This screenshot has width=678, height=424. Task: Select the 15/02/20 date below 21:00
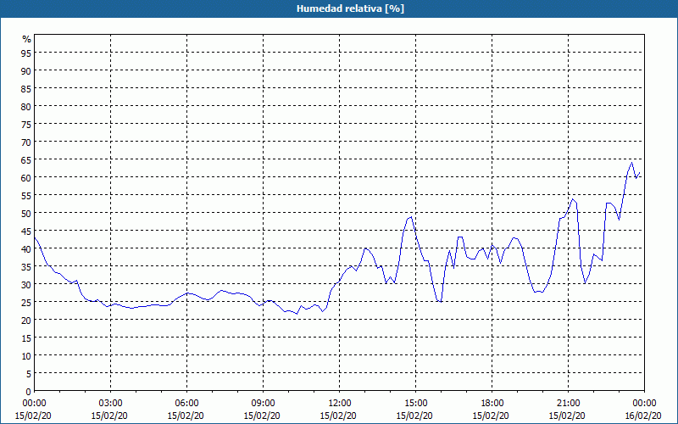pyautogui.click(x=567, y=416)
